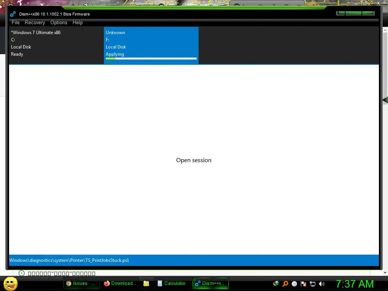Click the Applying progress bar
The height and width of the screenshot is (291, 388).
click(151, 59)
